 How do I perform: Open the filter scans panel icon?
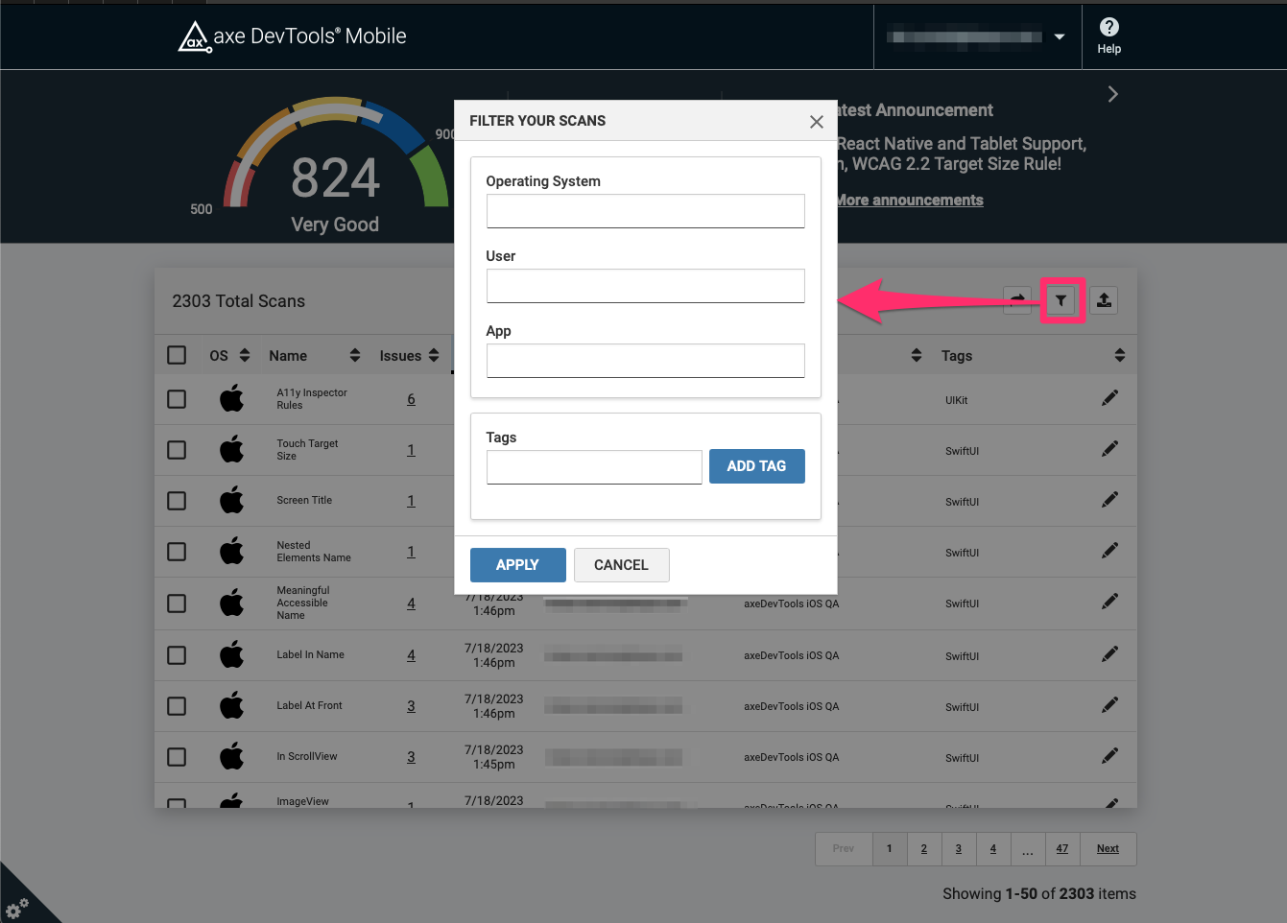pyautogui.click(x=1061, y=299)
